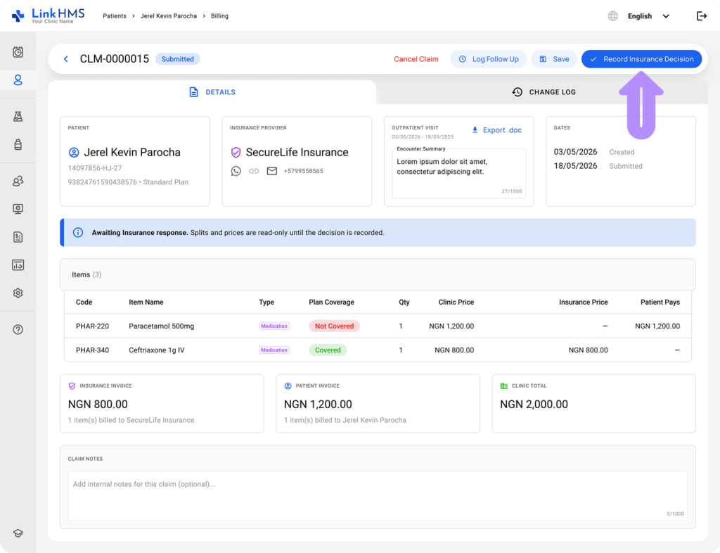Click the Cancel Claim link
This screenshot has height=553, width=720.
click(416, 59)
